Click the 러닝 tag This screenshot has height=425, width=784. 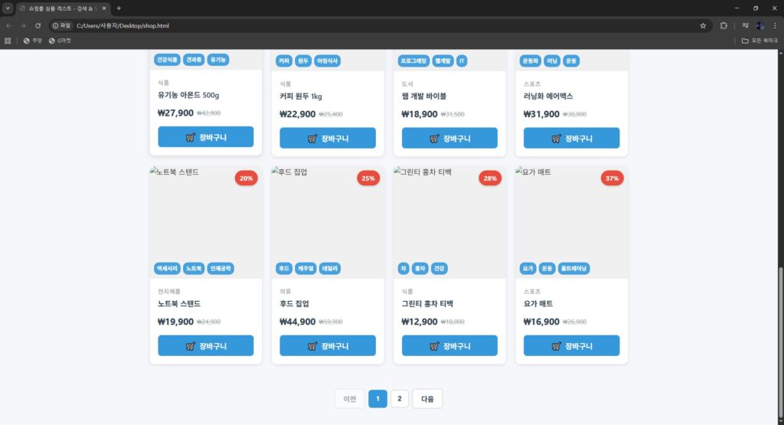pyautogui.click(x=552, y=60)
